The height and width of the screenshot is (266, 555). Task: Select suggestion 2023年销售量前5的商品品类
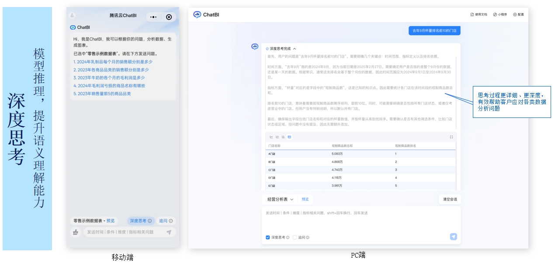click(x=102, y=93)
